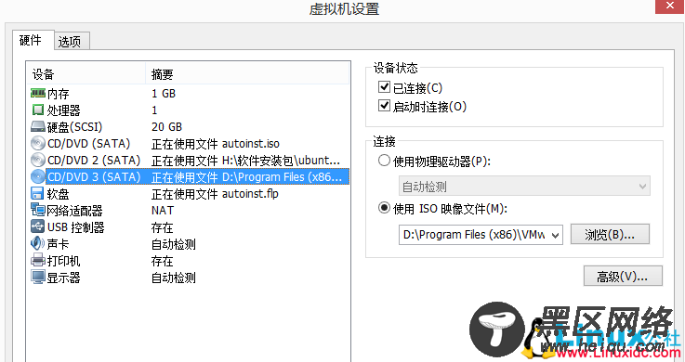This screenshot has height=362, width=685.
Task: Select the USB 控制器 device name
Action: point(76,227)
